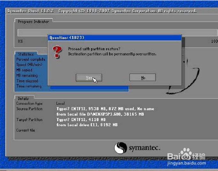Screen dimensions: 218x171
Task: Click the 'Source Partition' label
Action: coord(29,109)
